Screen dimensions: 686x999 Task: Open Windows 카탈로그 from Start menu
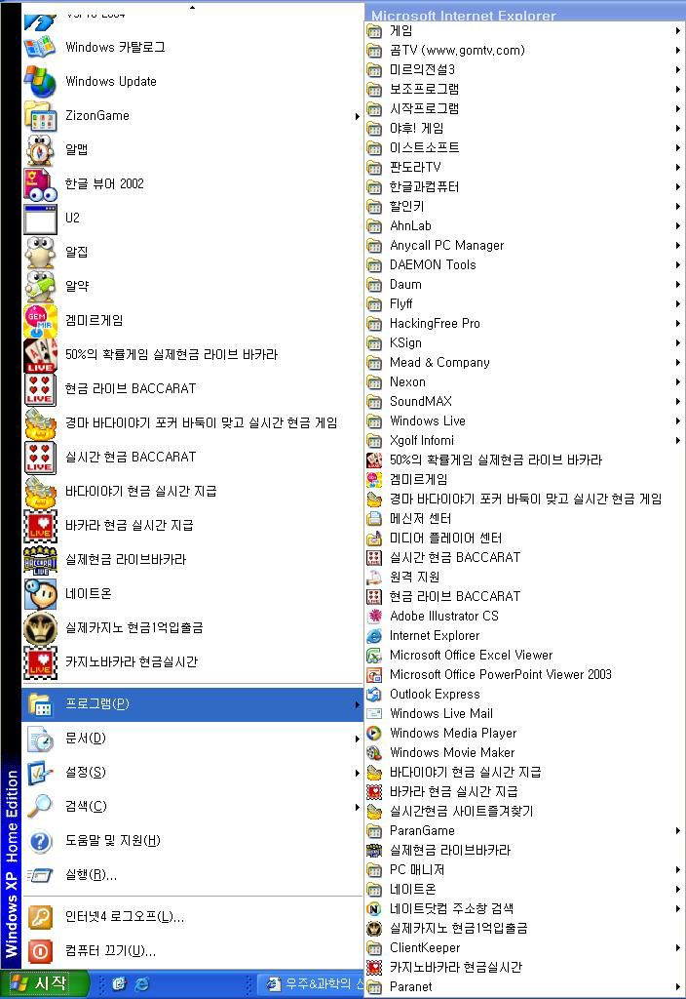[192, 47]
